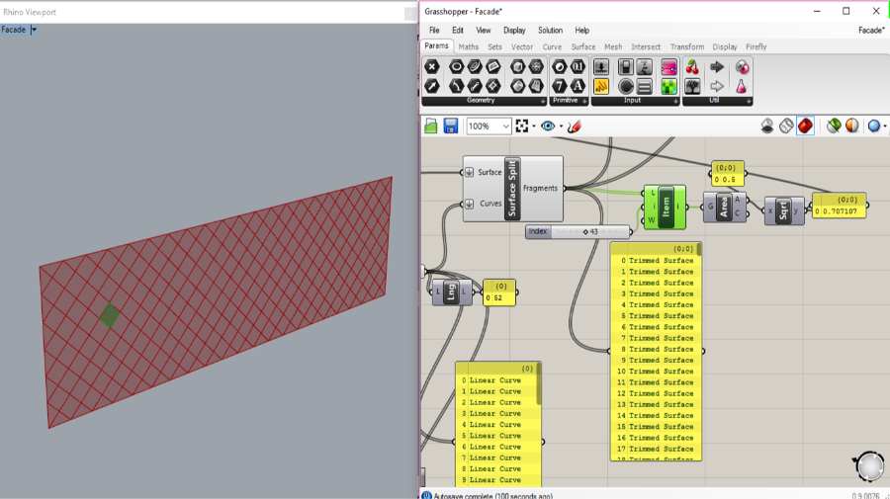Pick the pink Gradient input icon
Viewport: 890px width, 499px height.
click(x=668, y=67)
